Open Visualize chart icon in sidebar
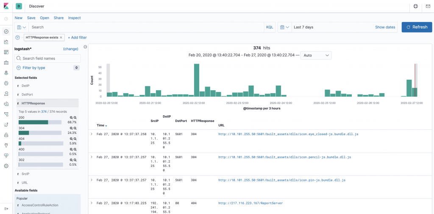 point(6,42)
